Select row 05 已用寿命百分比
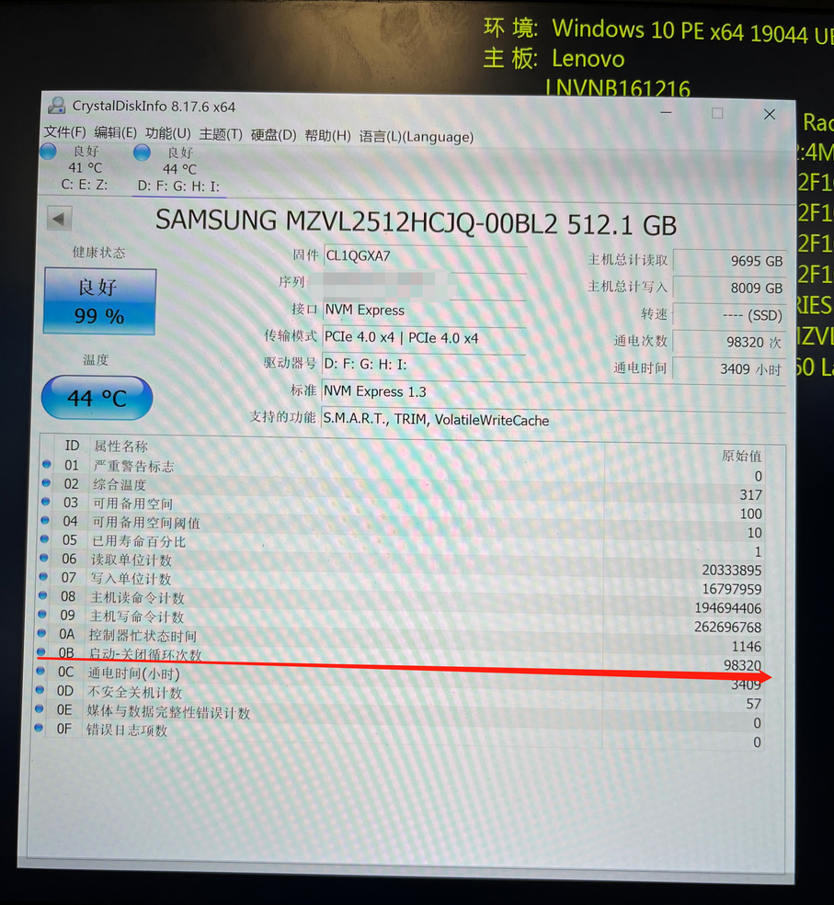 (402, 546)
